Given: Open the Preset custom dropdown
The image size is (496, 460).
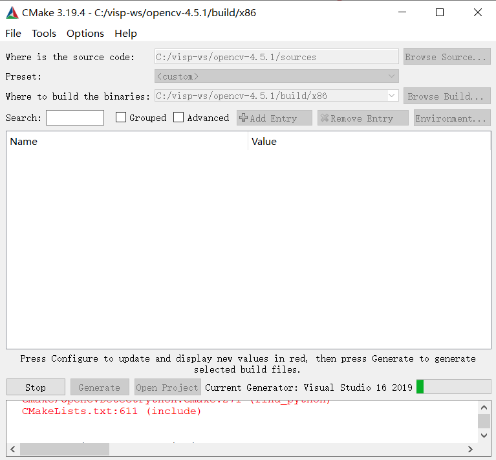Looking at the screenshot, I should (277, 76).
